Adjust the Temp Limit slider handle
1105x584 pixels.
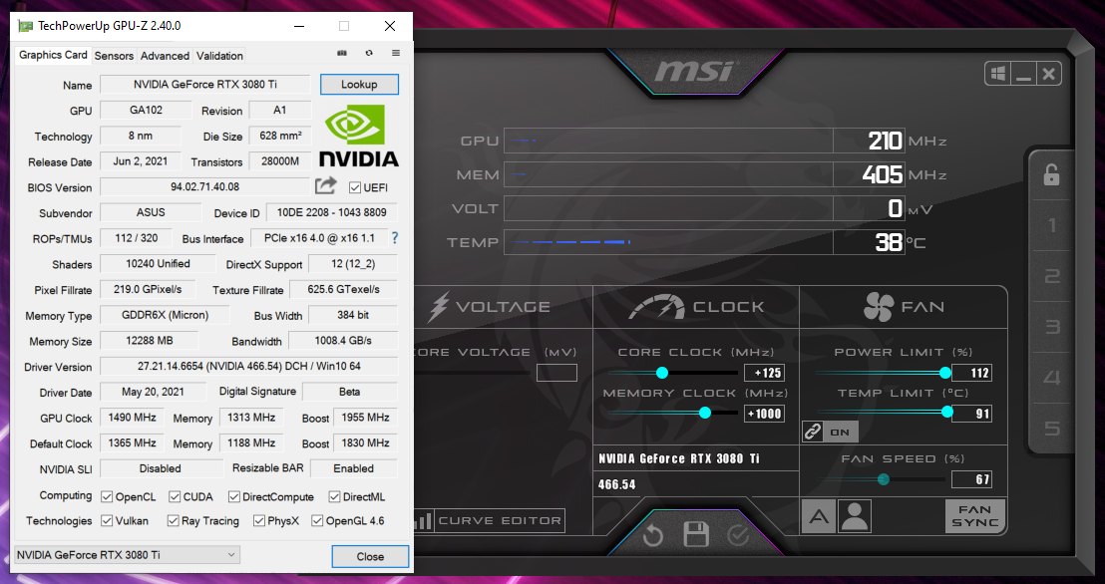point(947,412)
